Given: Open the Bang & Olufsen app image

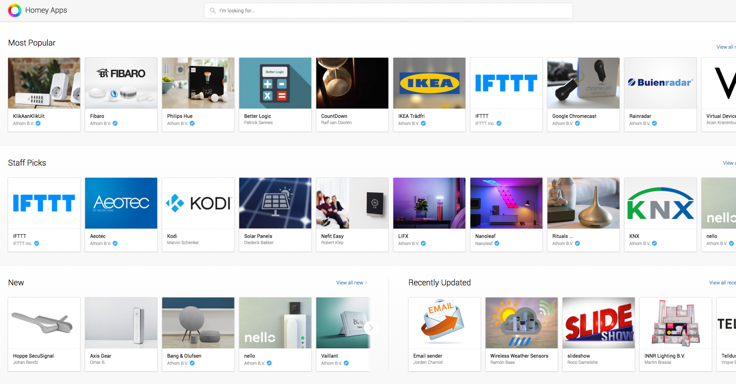Looking at the screenshot, I should pyautogui.click(x=198, y=323).
